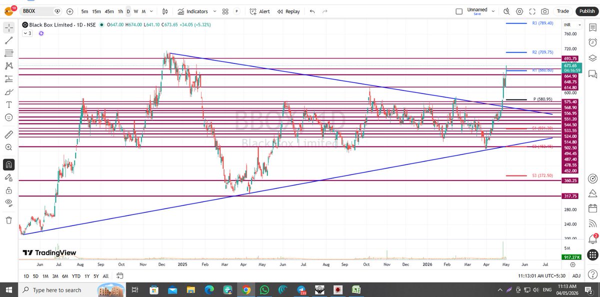Select the zoom in tool
600x297 pixels.
point(9,147)
